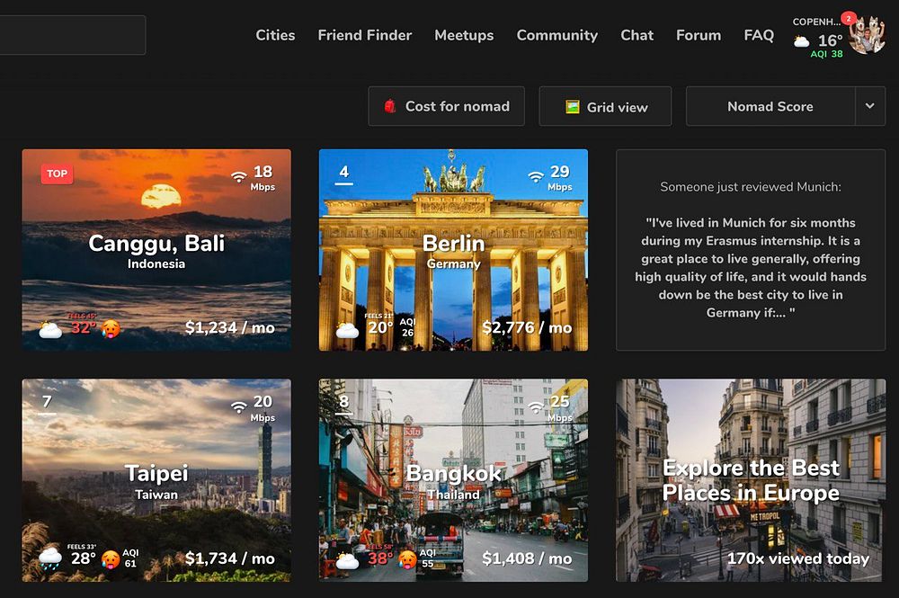Screen dimensions: 899x598
Task: Click the $1,408 / mo price on Bangkok
Action: tap(527, 558)
